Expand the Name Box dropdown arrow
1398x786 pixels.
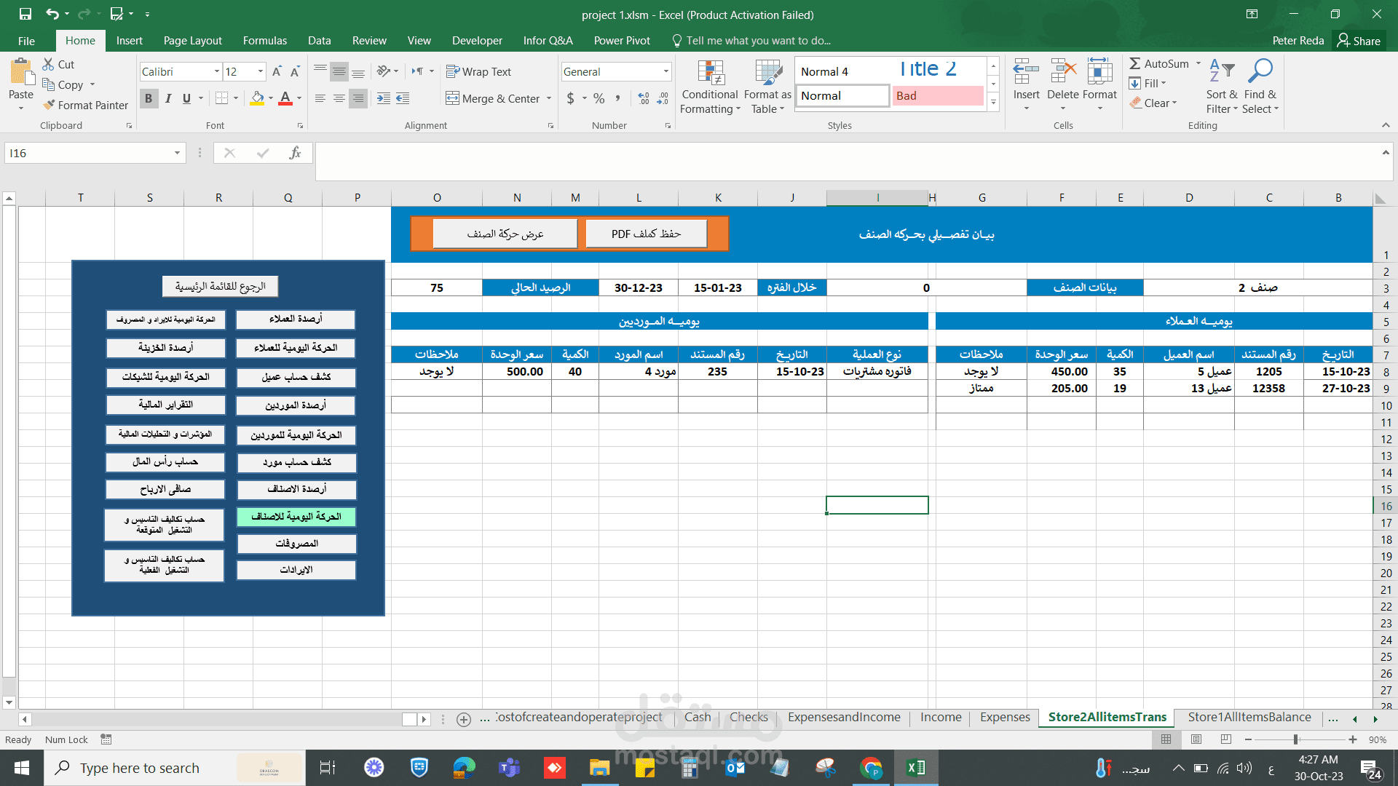click(176, 153)
